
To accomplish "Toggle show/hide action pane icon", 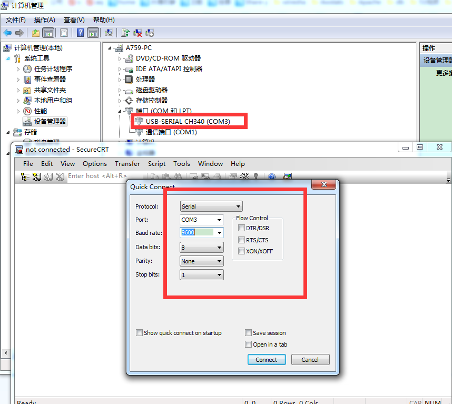I will pyautogui.click(x=93, y=33).
